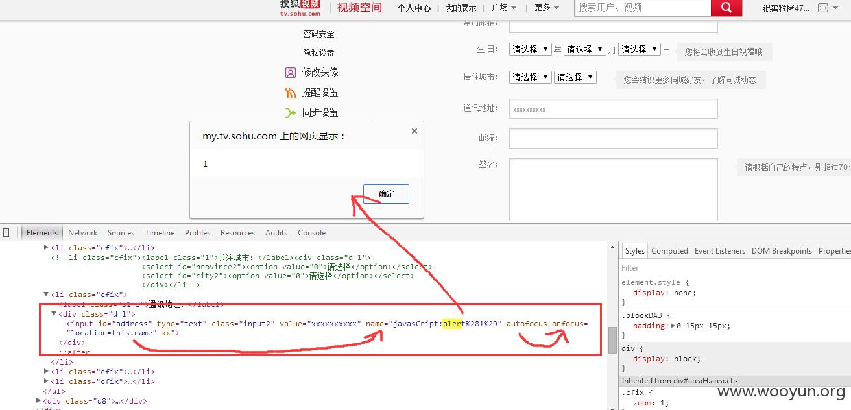Switch to the Audits tab
Screen dimensions: 851x410
pos(276,233)
